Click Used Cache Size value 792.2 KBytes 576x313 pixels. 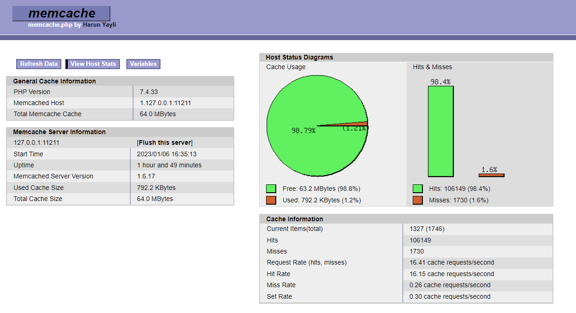[156, 188]
